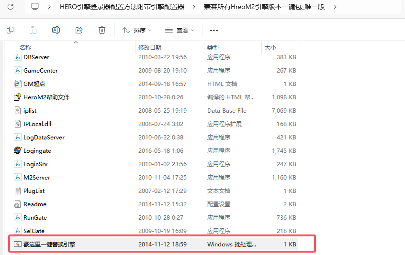The image size is (405, 255).
Task: Click type 配置设置 cell
Action: (x=218, y=204)
